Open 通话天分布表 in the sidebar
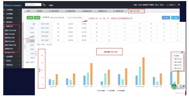 pos(10,34)
